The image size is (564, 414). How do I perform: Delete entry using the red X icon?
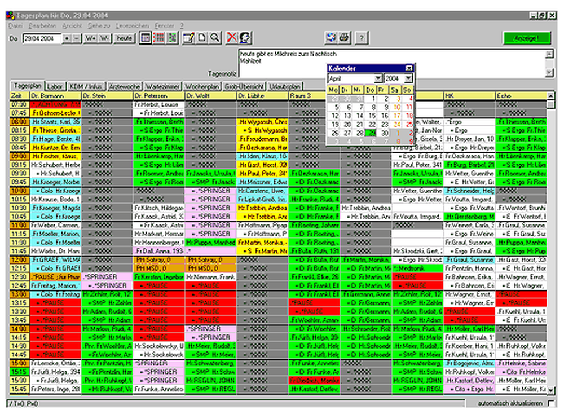coord(232,38)
